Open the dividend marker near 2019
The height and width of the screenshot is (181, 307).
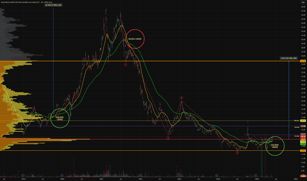click(23, 175)
